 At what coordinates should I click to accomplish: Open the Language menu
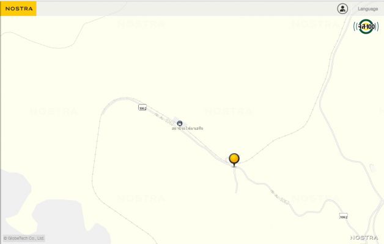pyautogui.click(x=368, y=9)
